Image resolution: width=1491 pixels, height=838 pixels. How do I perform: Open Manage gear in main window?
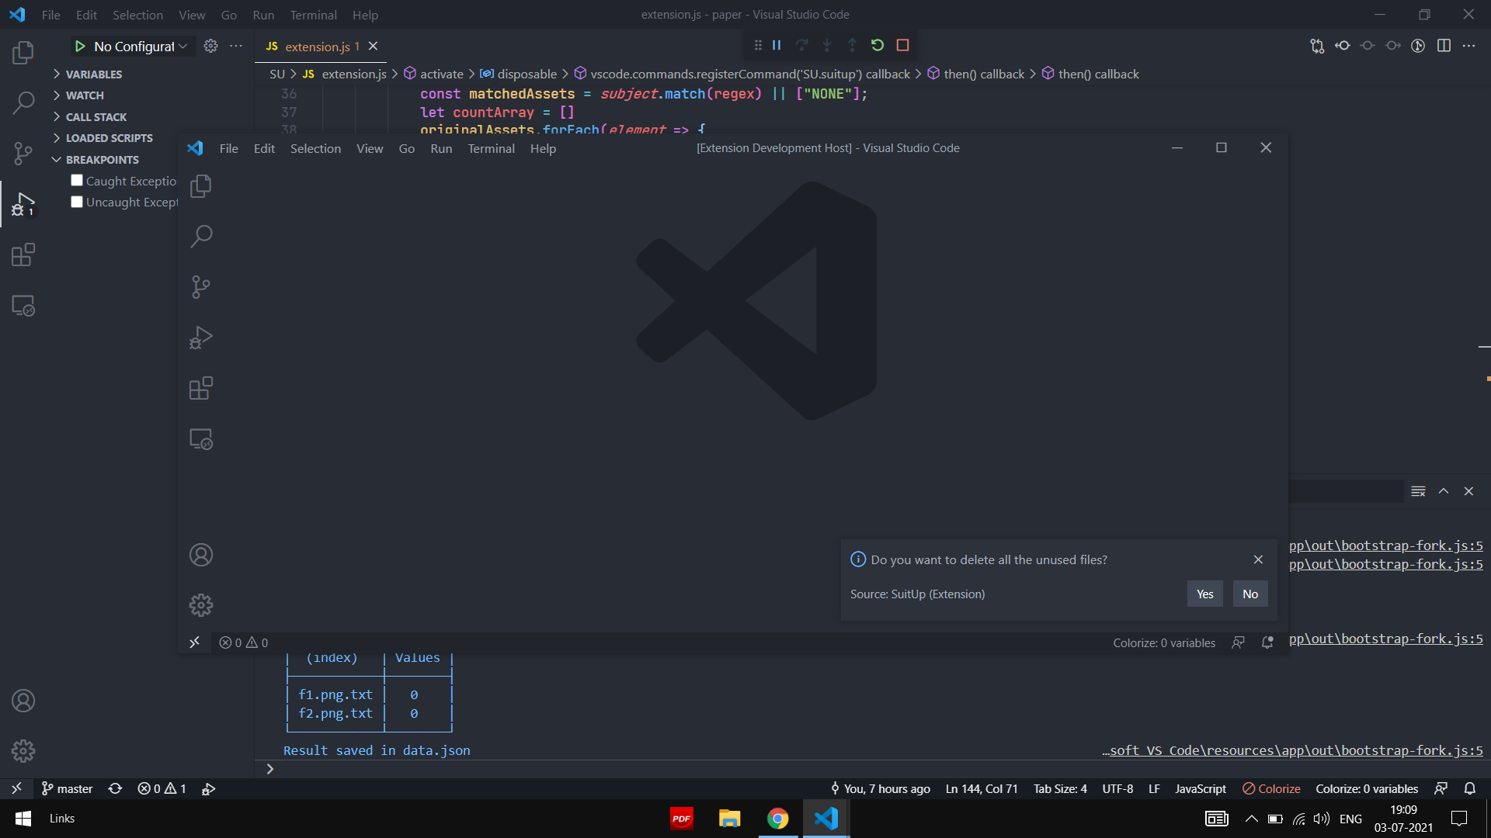[x=23, y=751]
